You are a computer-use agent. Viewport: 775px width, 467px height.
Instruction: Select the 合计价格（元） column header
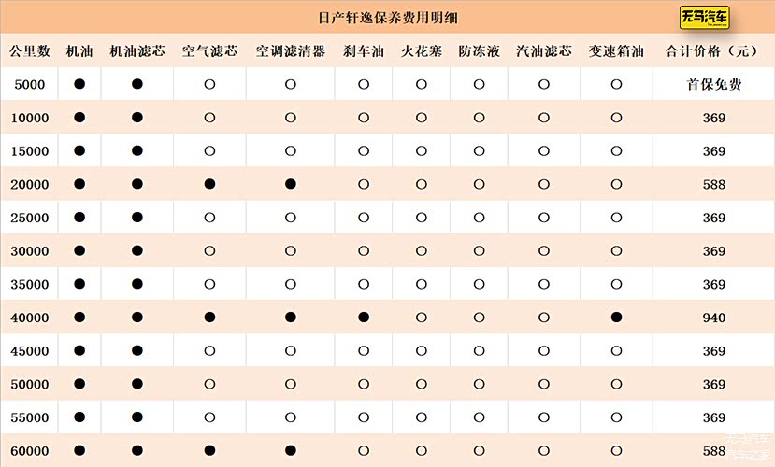[x=713, y=51]
